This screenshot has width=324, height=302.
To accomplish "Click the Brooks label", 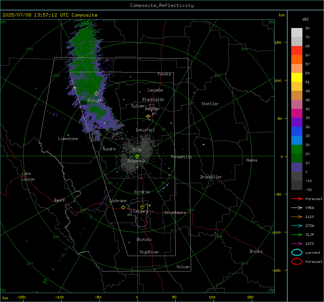I will pyautogui.click(x=256, y=251).
